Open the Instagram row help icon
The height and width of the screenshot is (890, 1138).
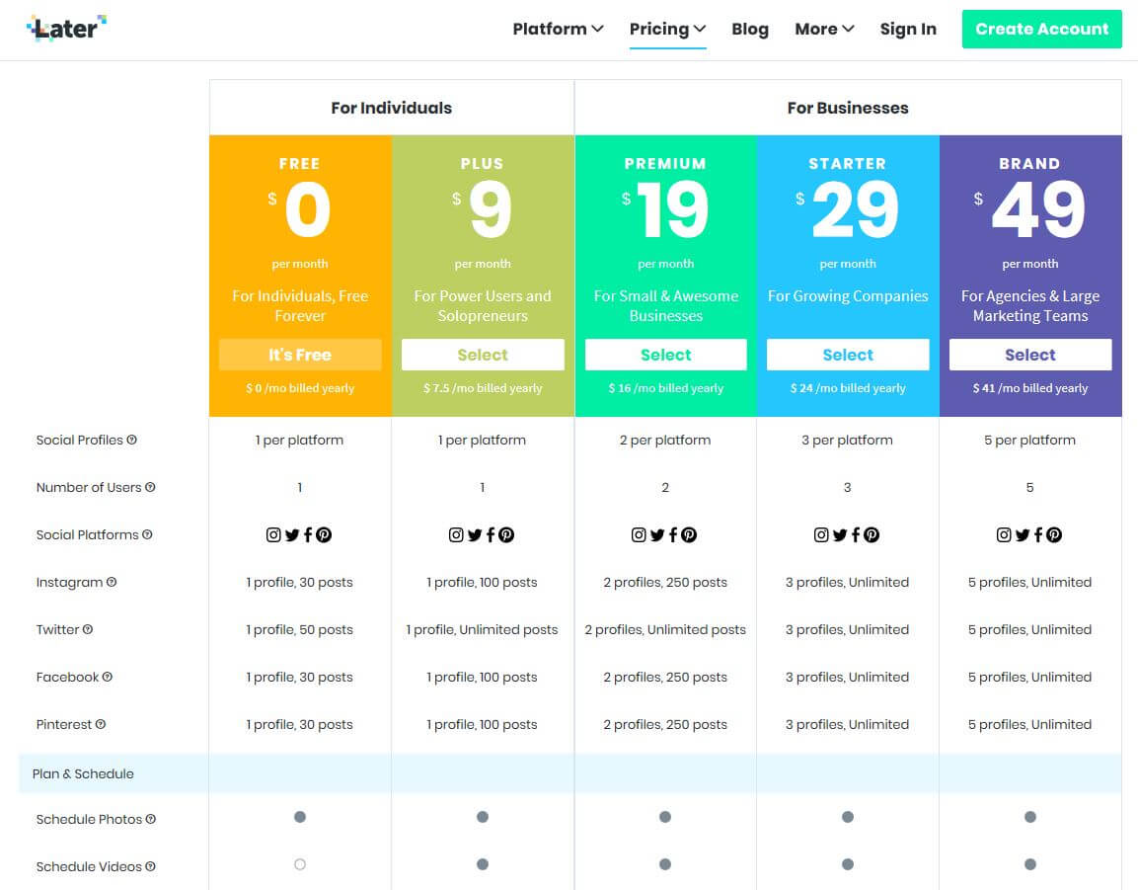(112, 582)
